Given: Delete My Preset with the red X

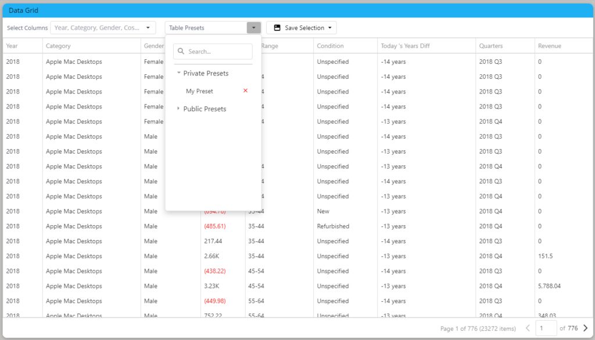Looking at the screenshot, I should click(x=246, y=91).
